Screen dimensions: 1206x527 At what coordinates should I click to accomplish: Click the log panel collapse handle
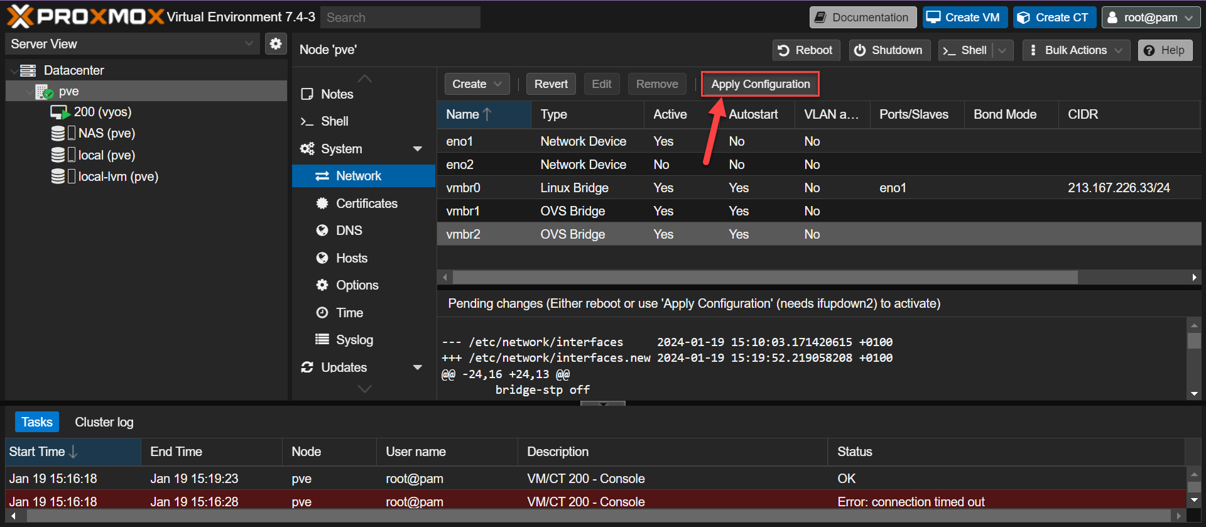603,403
